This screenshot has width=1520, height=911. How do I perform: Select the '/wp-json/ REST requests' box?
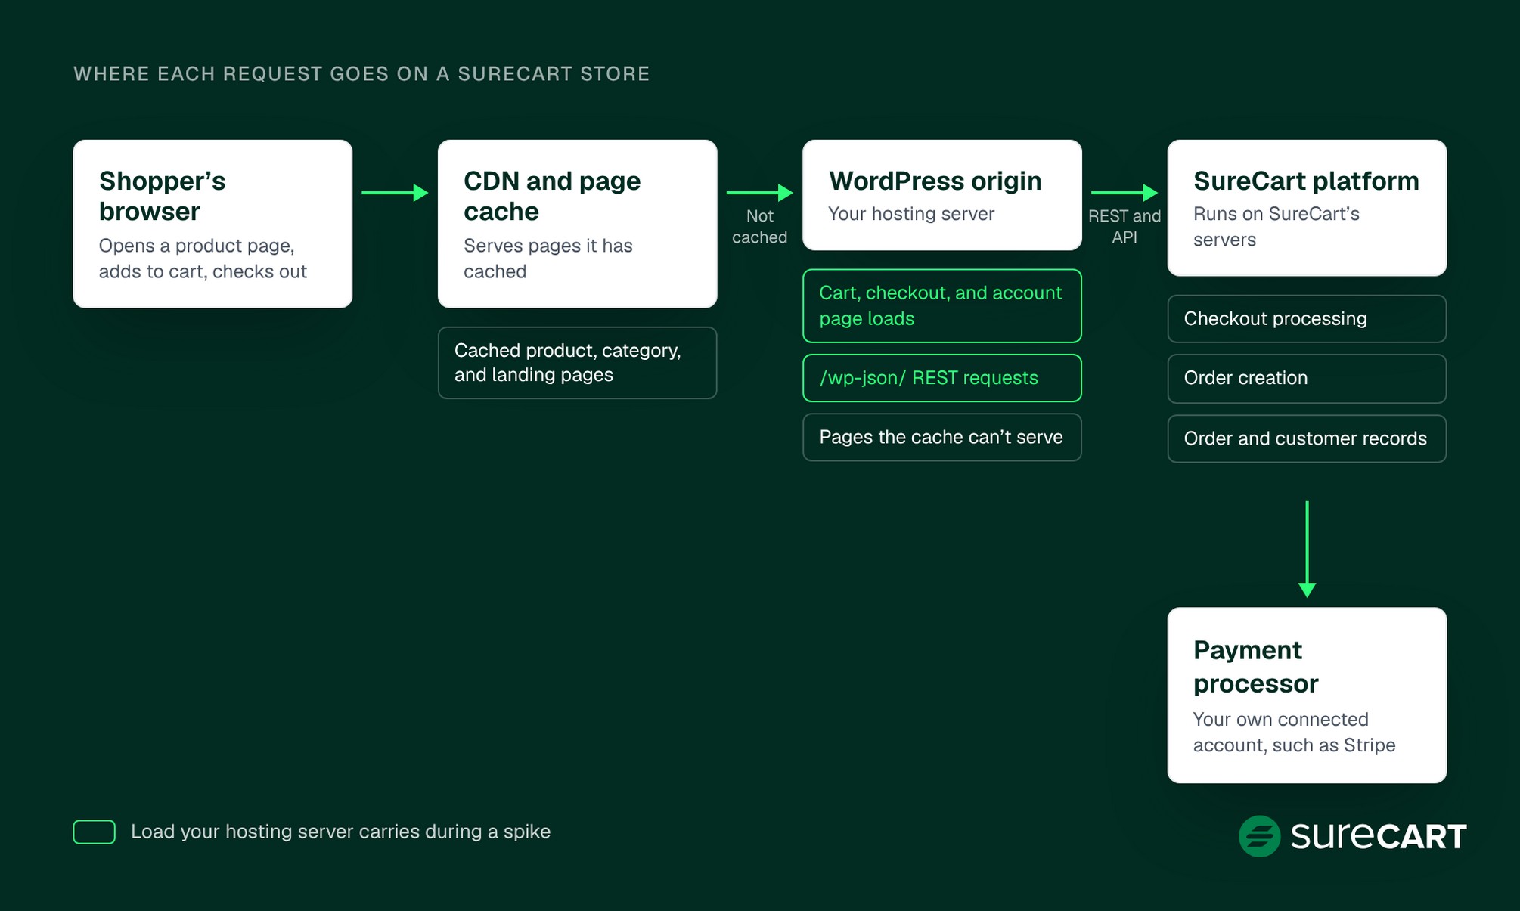point(942,378)
